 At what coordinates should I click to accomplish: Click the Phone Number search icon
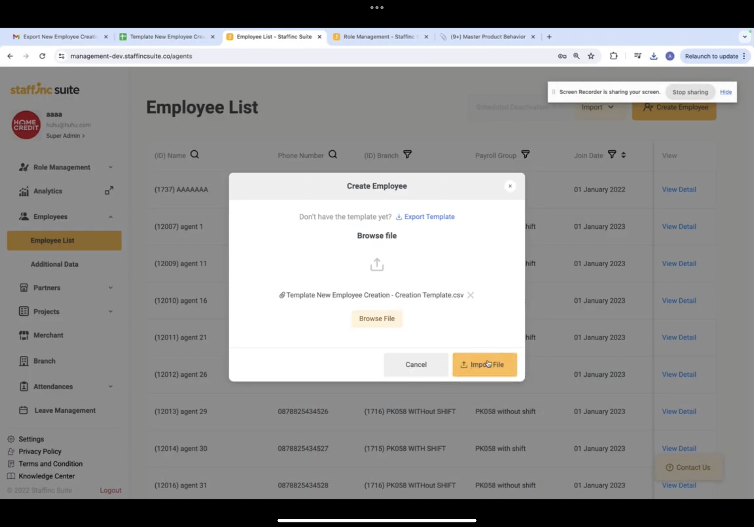[x=333, y=155]
